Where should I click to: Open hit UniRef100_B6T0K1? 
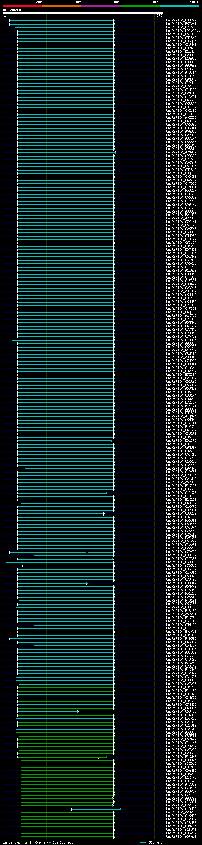pyautogui.click(x=181, y=24)
